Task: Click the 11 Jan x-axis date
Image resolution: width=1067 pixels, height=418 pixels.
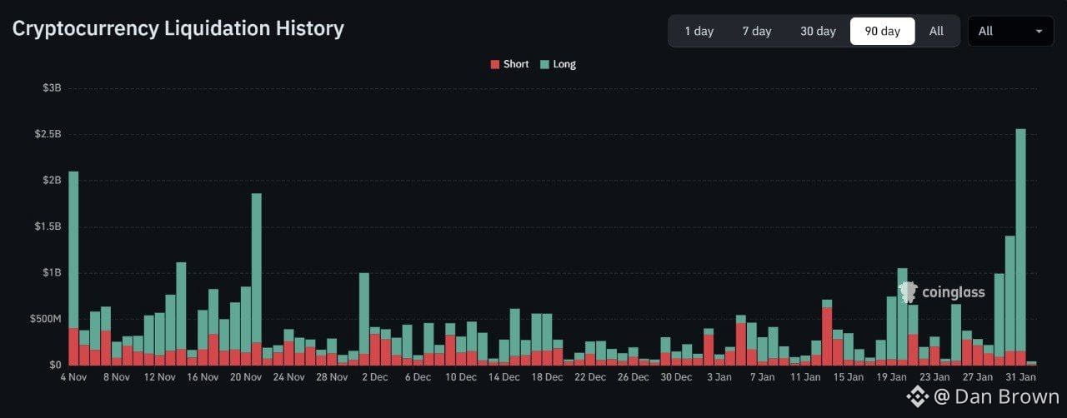Action: (x=805, y=377)
